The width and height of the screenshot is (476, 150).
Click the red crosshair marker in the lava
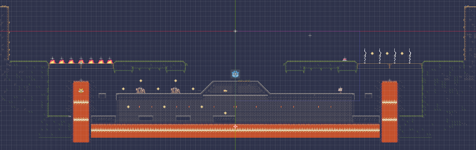click(x=235, y=127)
